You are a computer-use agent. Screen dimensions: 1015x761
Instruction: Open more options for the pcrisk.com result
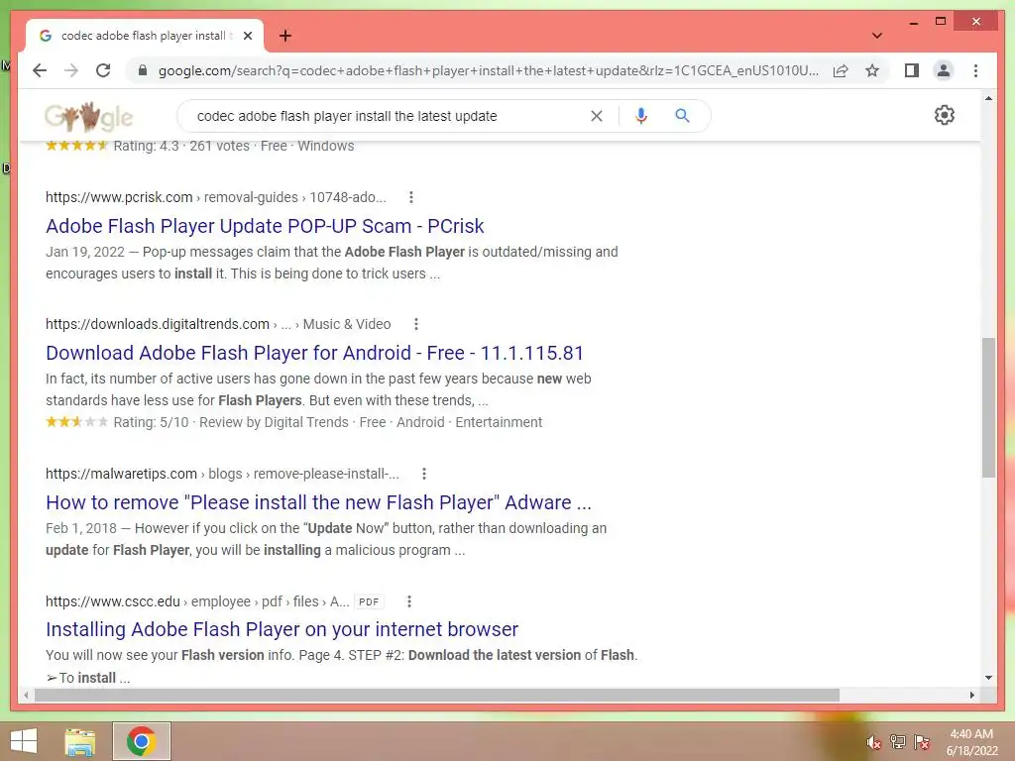(411, 197)
